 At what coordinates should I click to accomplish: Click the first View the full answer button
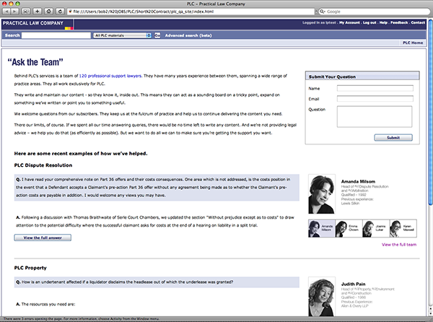(43, 238)
